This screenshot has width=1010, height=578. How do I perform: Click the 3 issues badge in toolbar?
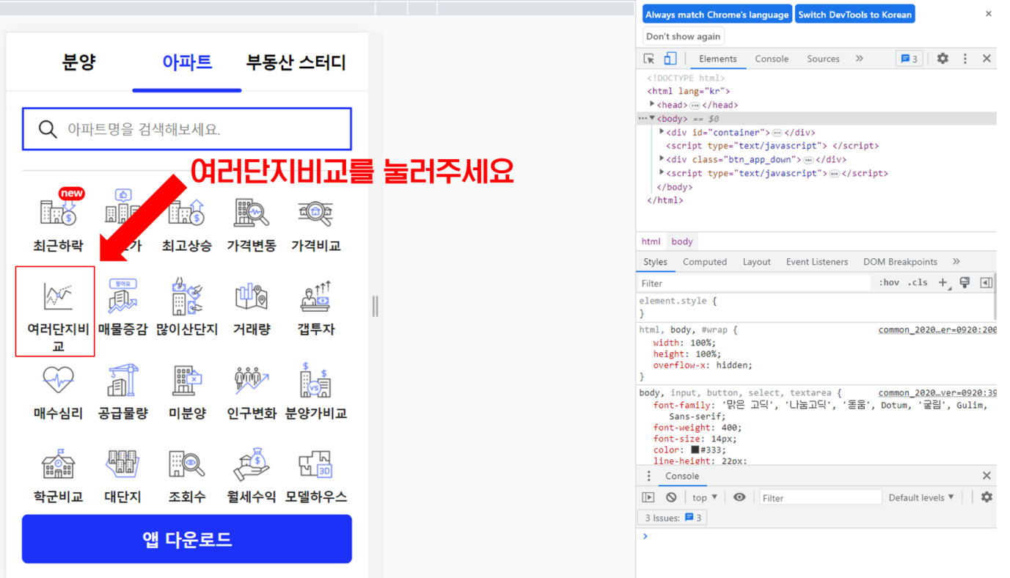[909, 59]
